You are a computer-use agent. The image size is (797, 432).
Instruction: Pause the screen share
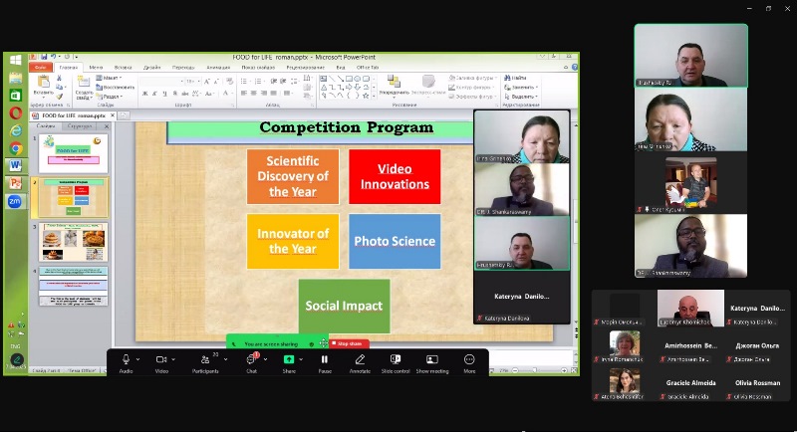click(x=325, y=363)
